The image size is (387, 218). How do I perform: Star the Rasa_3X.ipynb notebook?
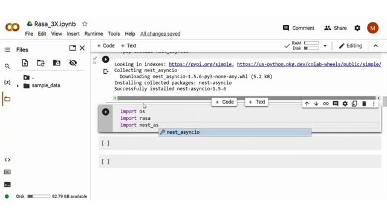point(85,24)
